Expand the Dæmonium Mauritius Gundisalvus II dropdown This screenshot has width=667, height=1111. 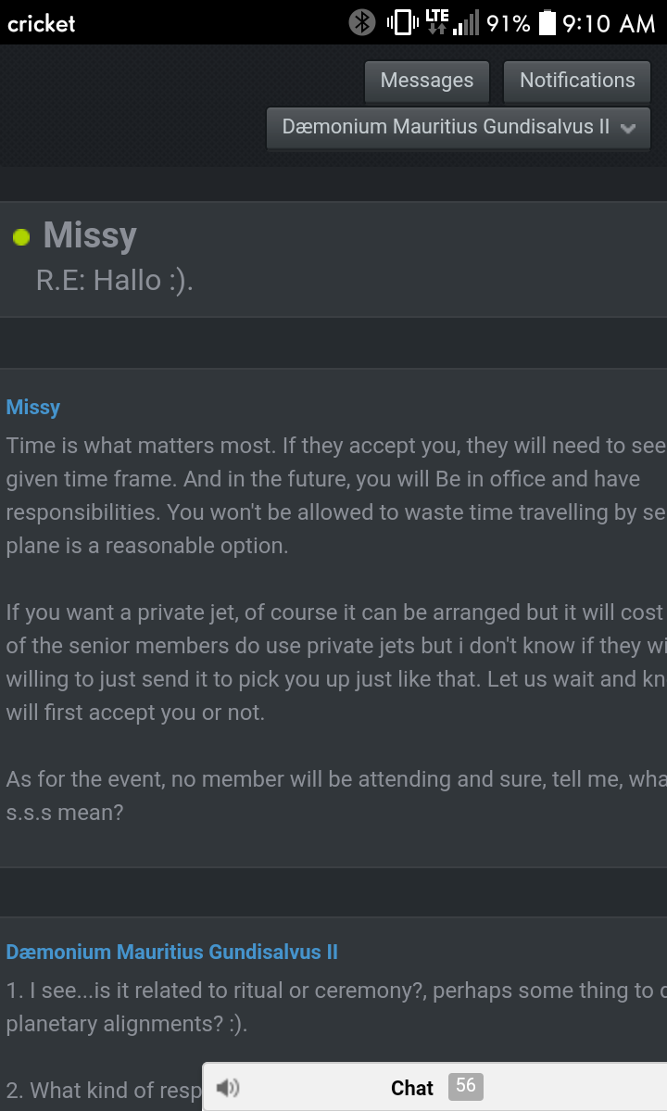(459, 128)
